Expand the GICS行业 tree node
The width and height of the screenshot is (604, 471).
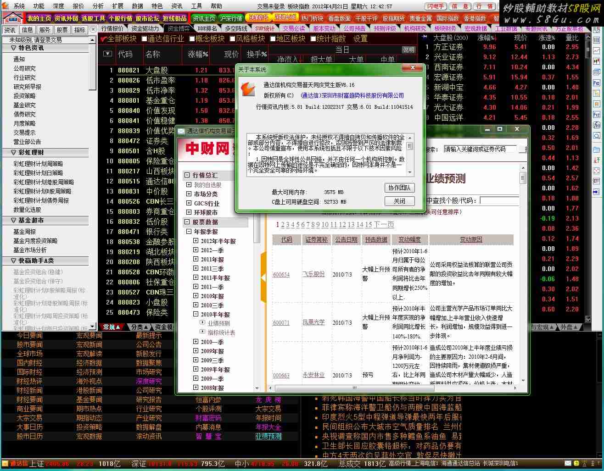[x=189, y=203]
